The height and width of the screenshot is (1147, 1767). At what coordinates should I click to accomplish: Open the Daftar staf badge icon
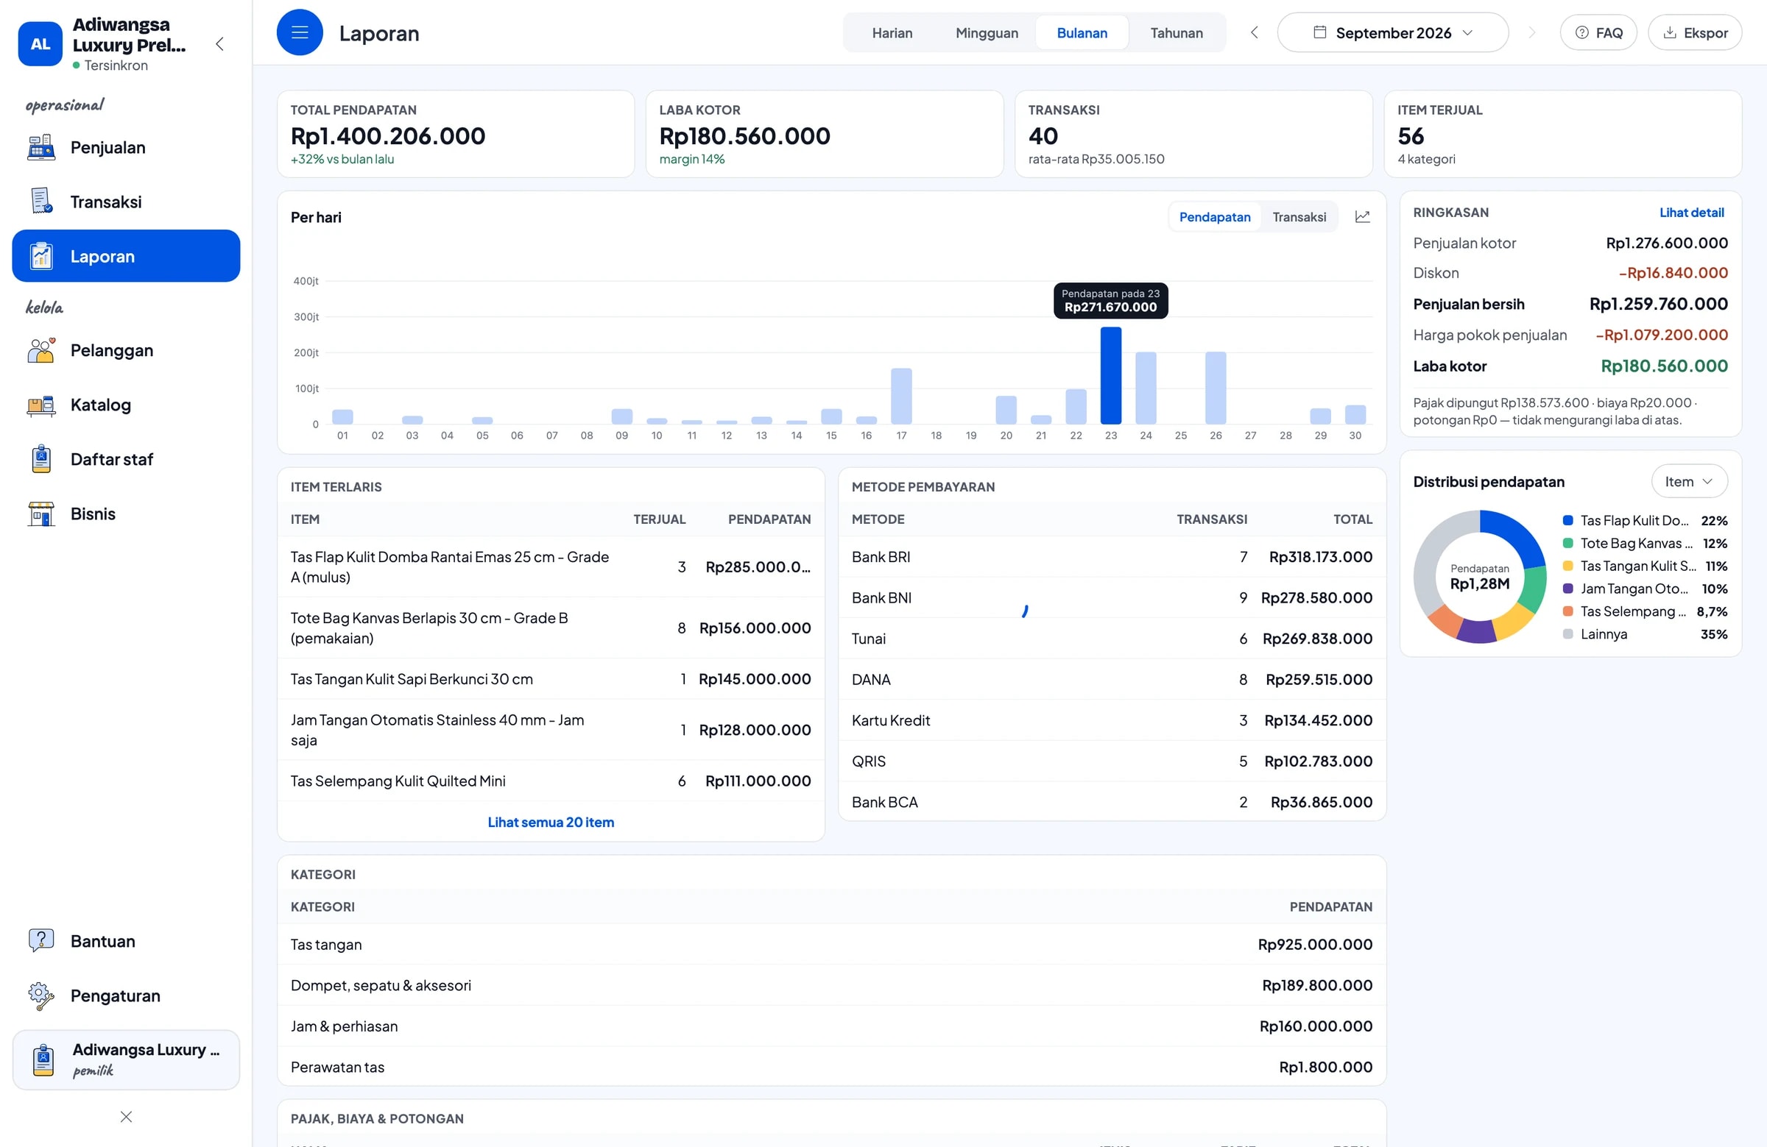pos(41,459)
